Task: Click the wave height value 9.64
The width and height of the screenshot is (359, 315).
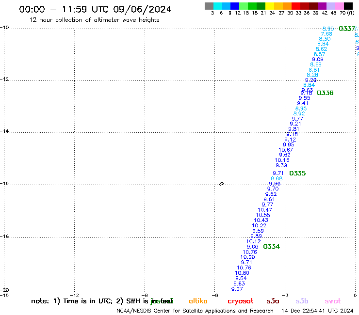Action: [241, 278]
